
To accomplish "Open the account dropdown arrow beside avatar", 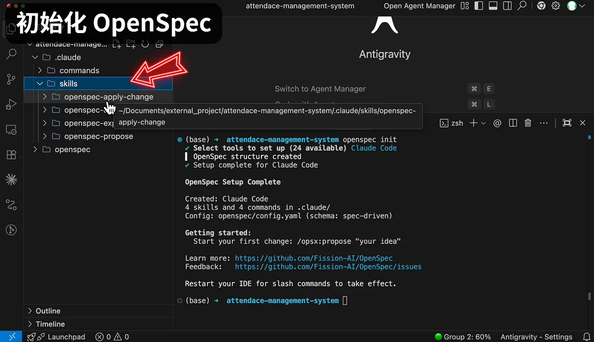I will tap(581, 6).
